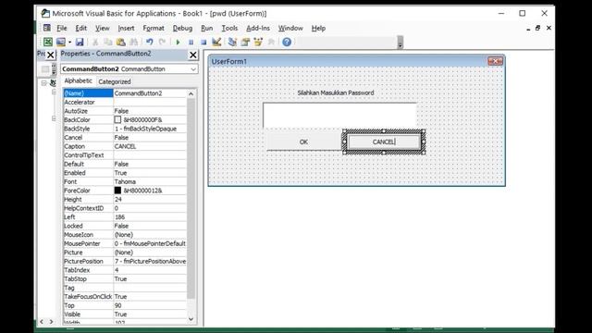Open Visual Basic Help question icon
592x333 pixels.
pyautogui.click(x=287, y=42)
